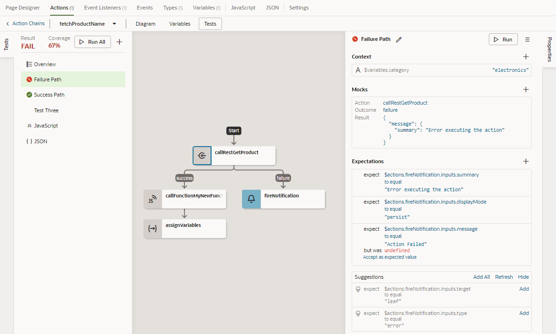This screenshot has width=556, height=334.
Task: Collapse the Tests side panel tab
Action: [x=6, y=45]
